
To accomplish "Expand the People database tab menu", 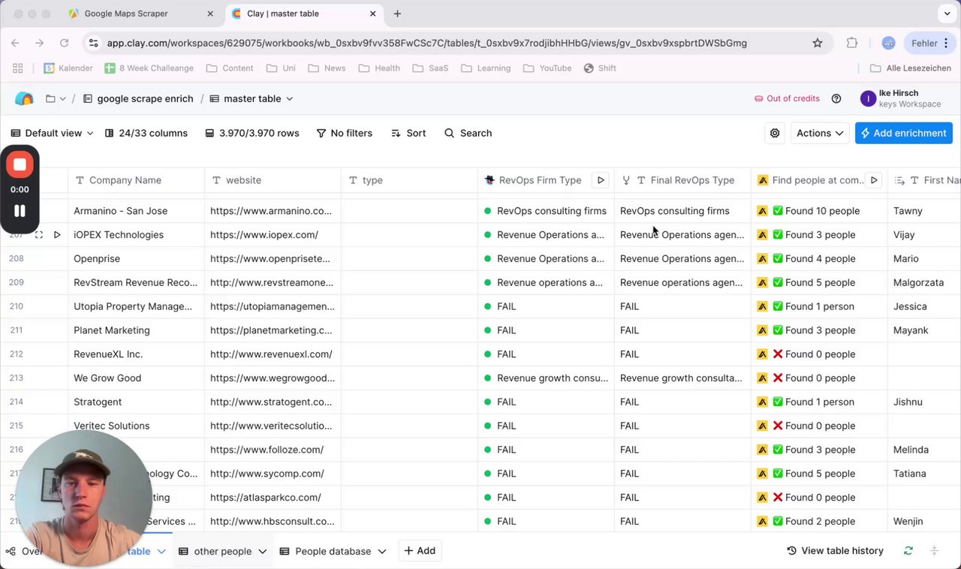I will tap(382, 551).
